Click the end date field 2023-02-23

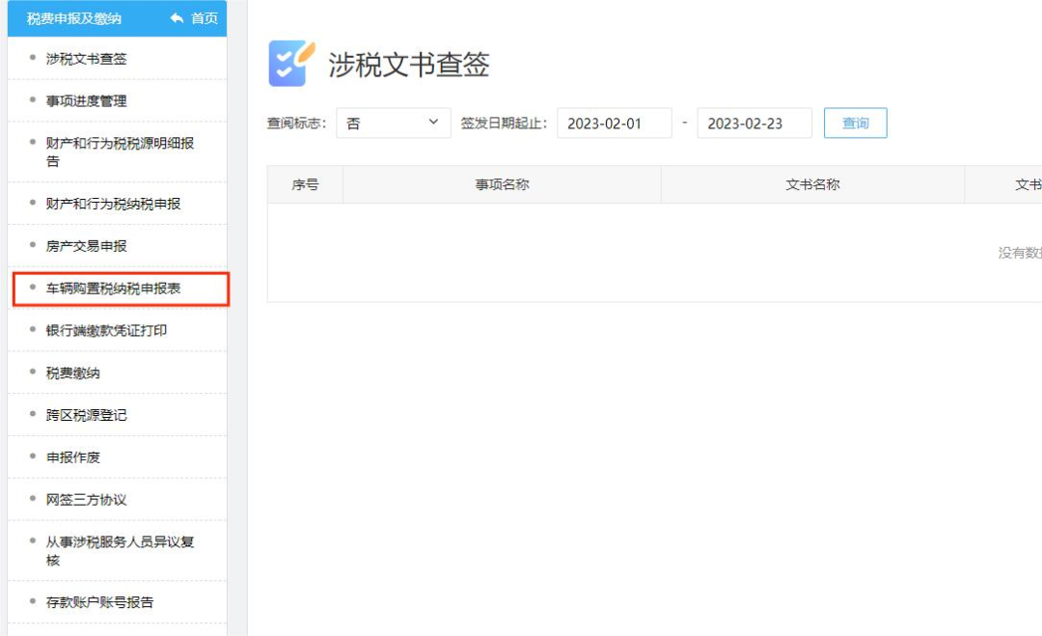pyautogui.click(x=754, y=123)
